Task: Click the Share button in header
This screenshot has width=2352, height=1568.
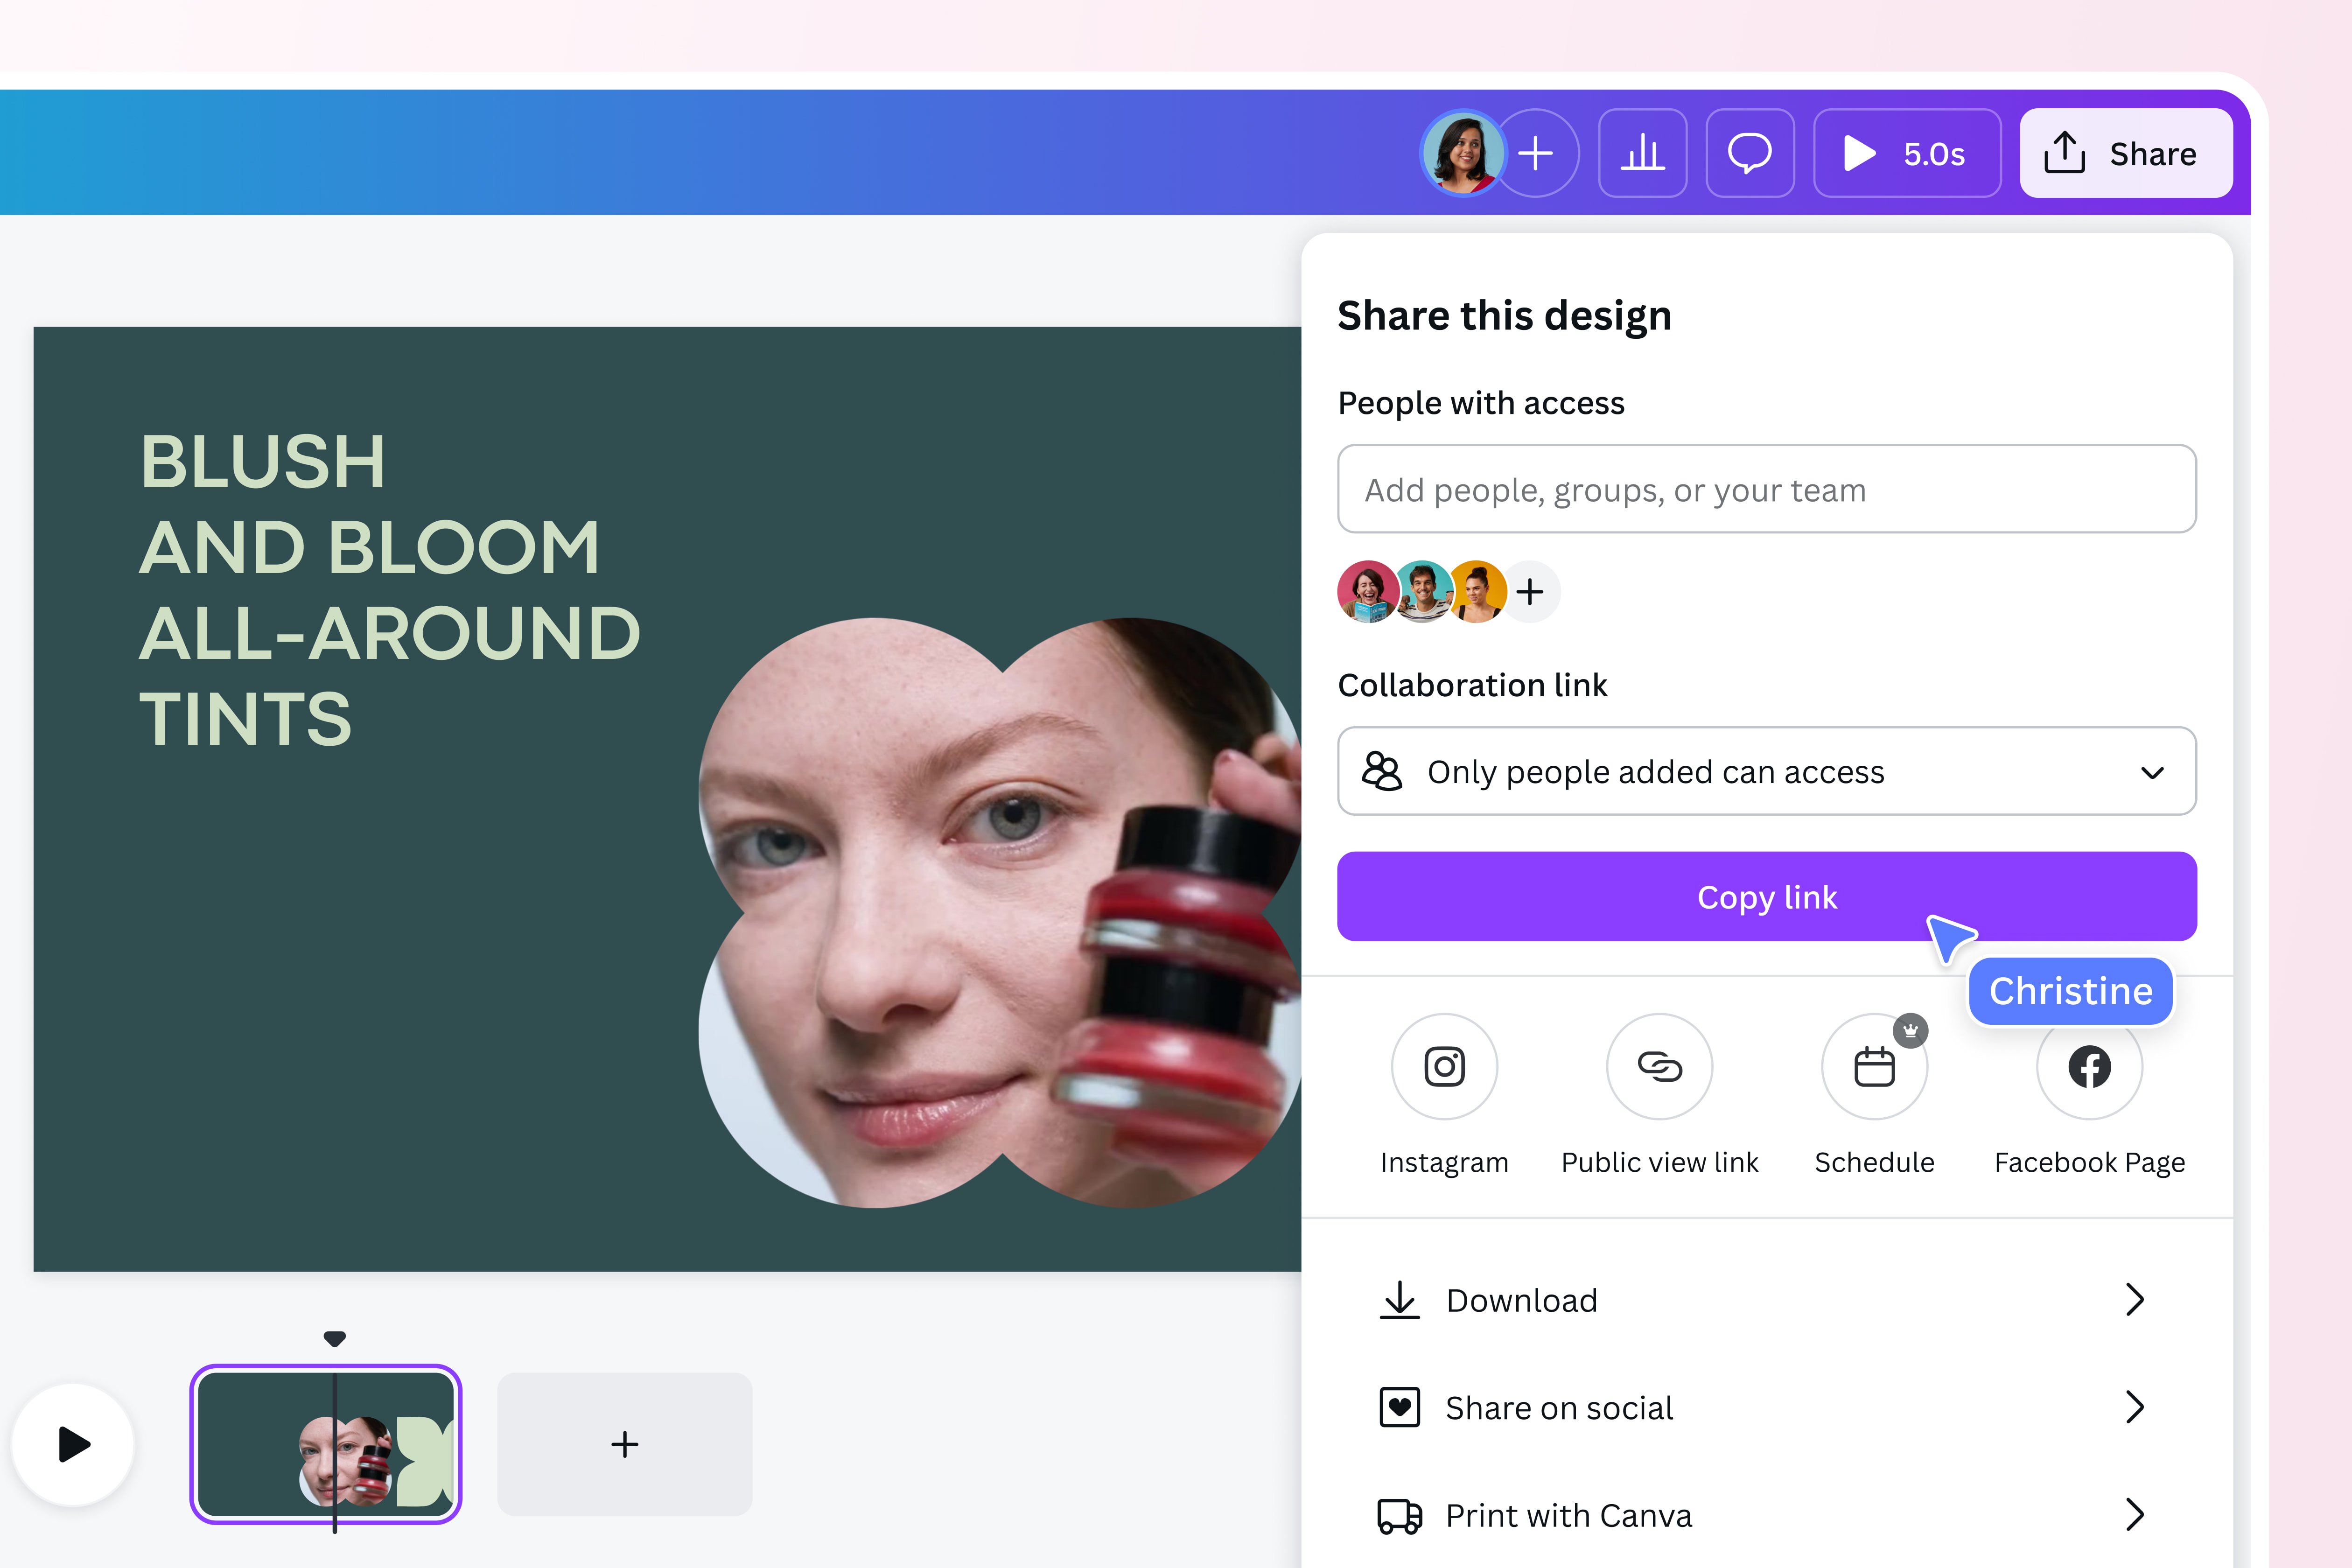Action: coord(2125,153)
